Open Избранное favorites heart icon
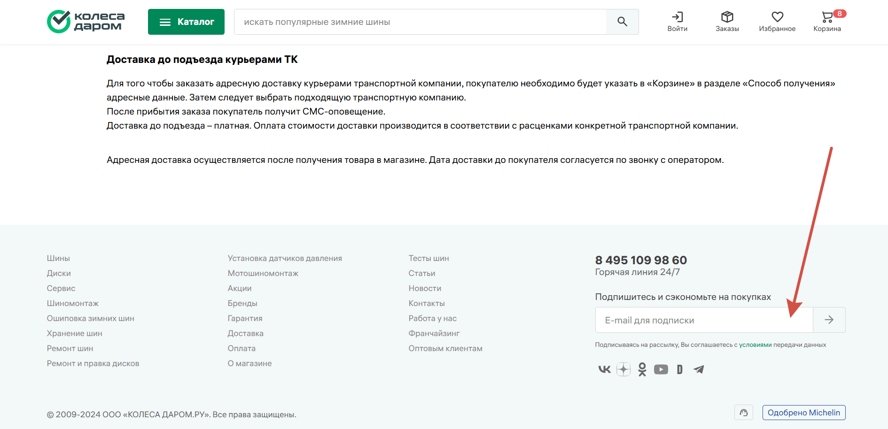 click(777, 22)
